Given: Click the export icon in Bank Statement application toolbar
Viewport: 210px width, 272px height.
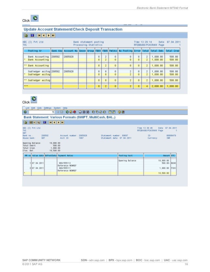Looking at the screenshot, I should 25,122.
